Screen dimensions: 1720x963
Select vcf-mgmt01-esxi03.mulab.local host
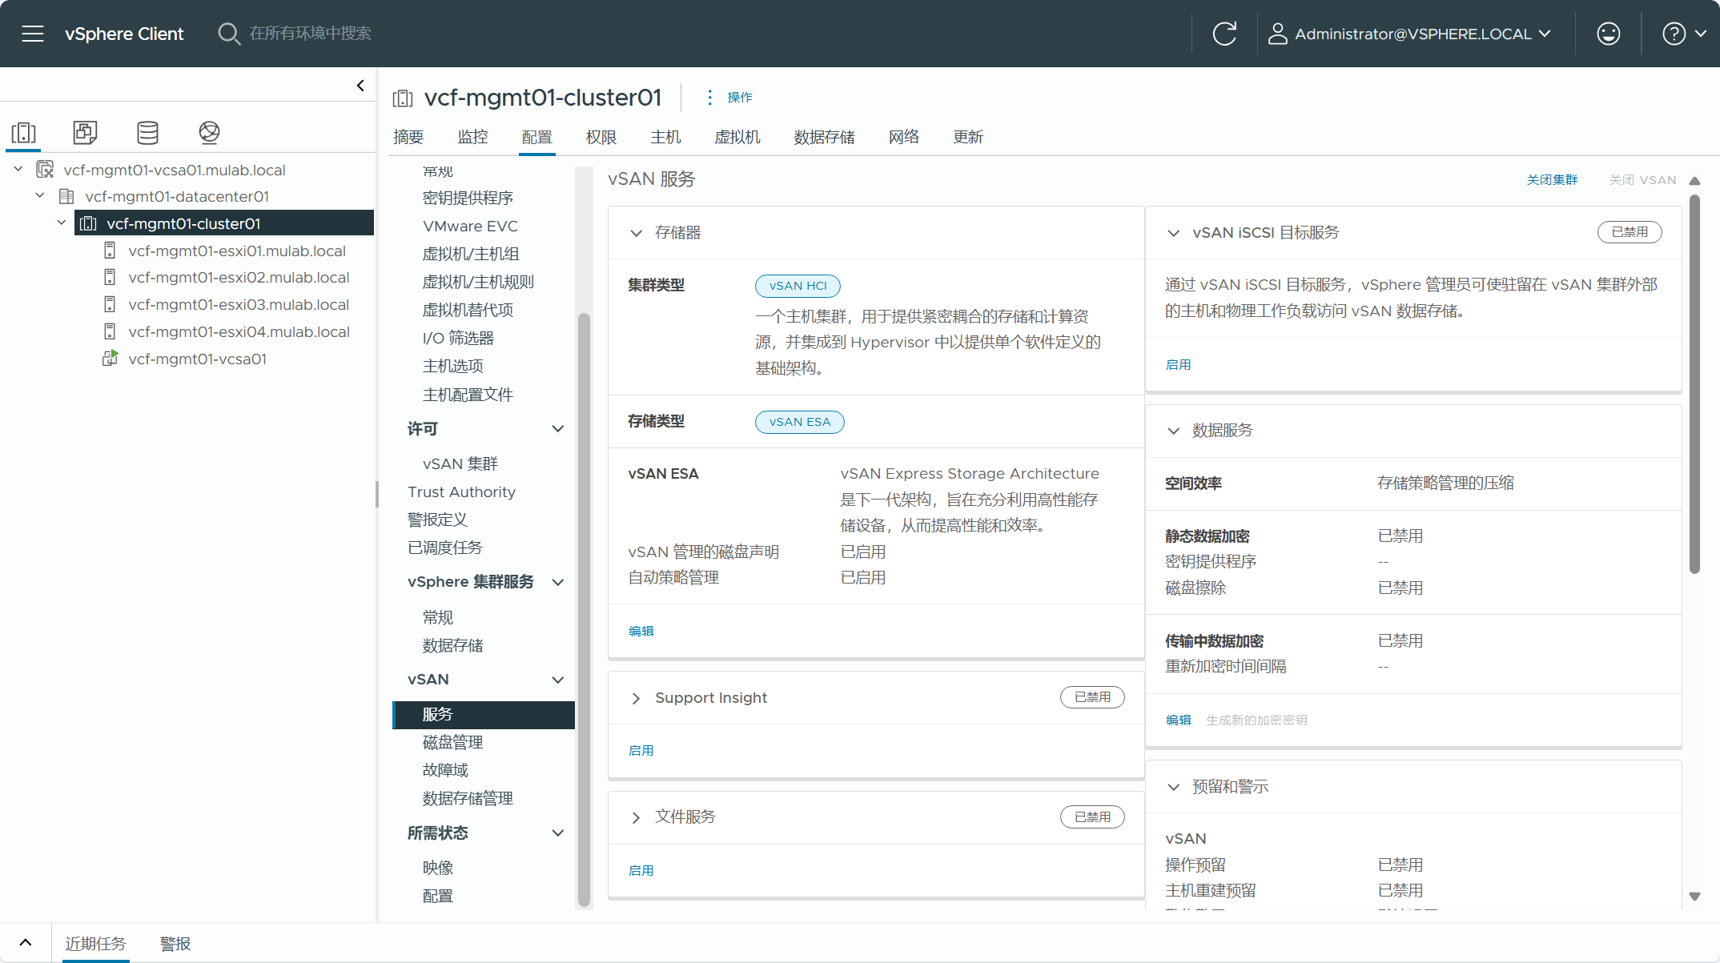(x=239, y=305)
